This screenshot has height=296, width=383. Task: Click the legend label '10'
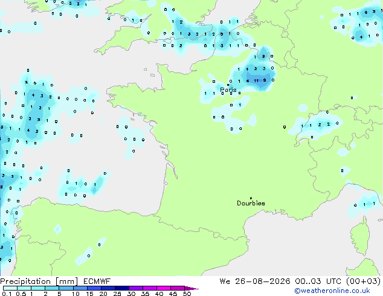pos(76,294)
